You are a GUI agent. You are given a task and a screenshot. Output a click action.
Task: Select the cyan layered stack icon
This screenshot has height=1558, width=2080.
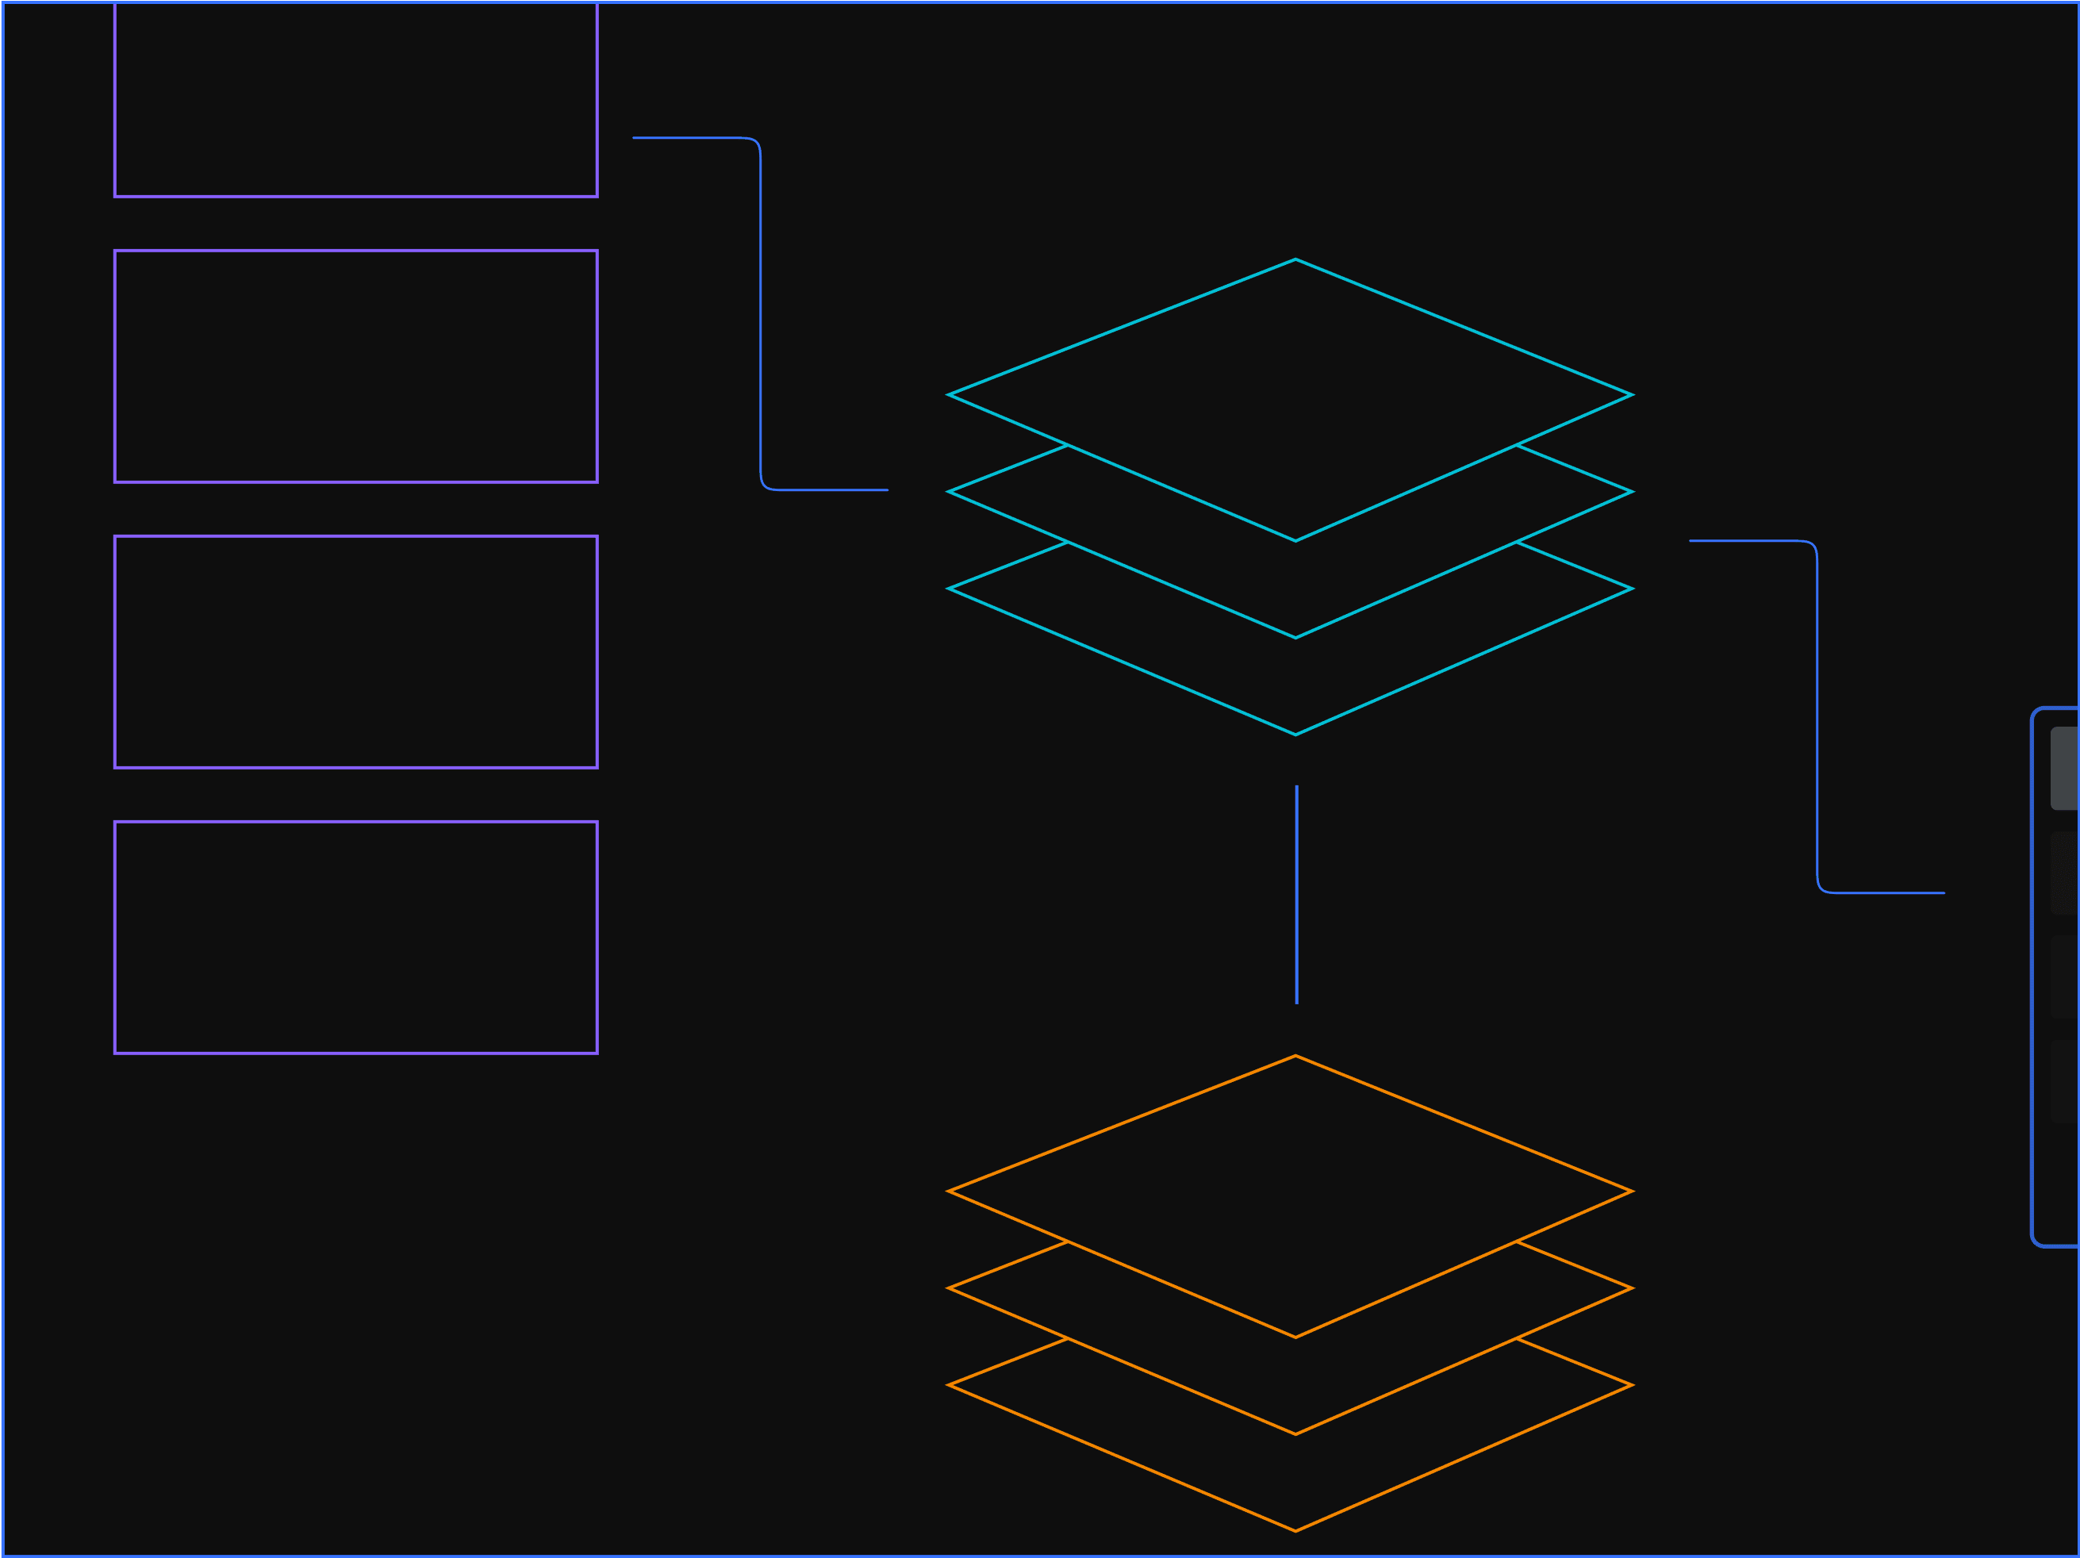[1290, 497]
